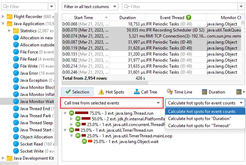Click the Java Thread Start event icon
Viewport: 246px width, 165px height.
16,130
